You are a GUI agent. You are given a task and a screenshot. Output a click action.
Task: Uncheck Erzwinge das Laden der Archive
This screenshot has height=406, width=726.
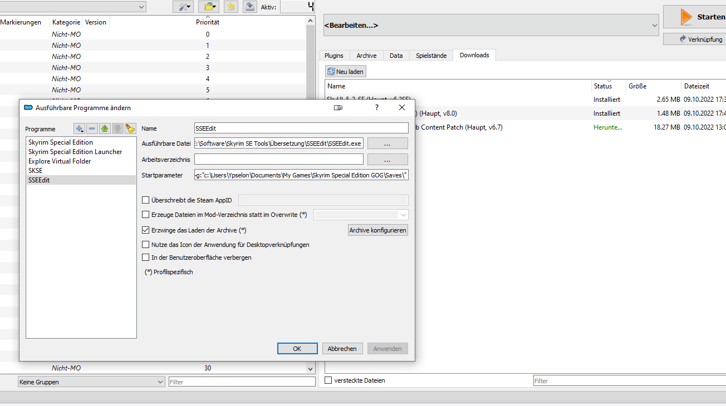(x=146, y=230)
